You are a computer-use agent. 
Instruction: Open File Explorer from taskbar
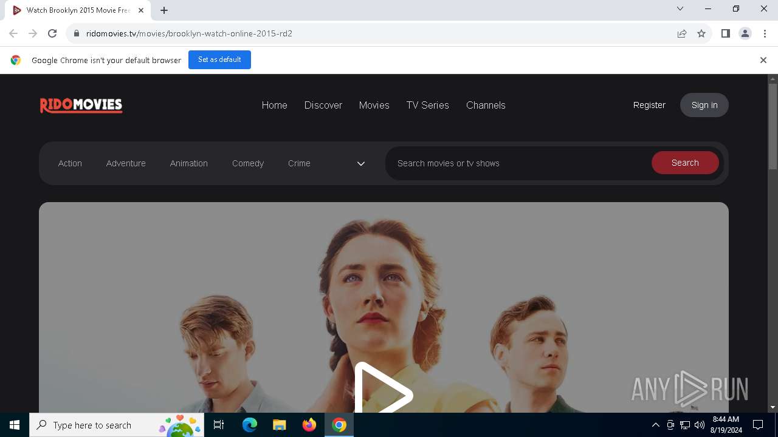(280, 425)
